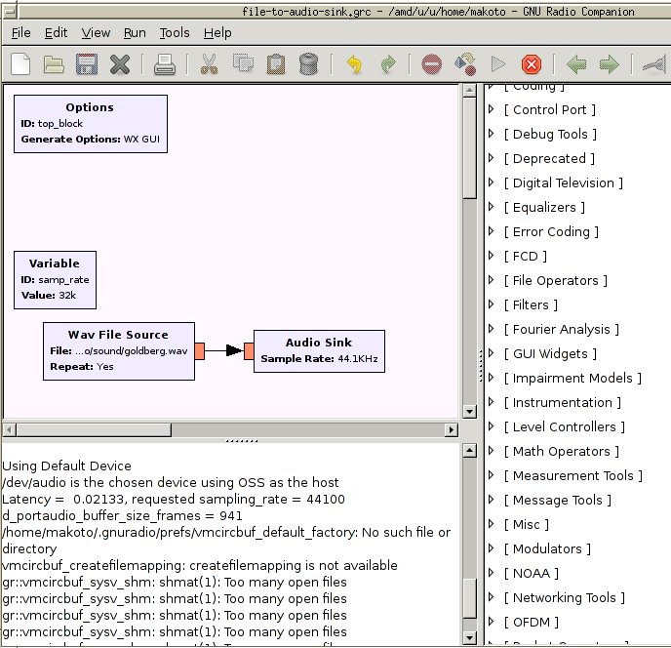Select the Fourier Analysis tree row
The height and width of the screenshot is (648, 671).
[578, 329]
